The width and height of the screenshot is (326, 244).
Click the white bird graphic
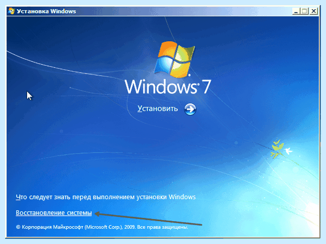tap(288, 151)
